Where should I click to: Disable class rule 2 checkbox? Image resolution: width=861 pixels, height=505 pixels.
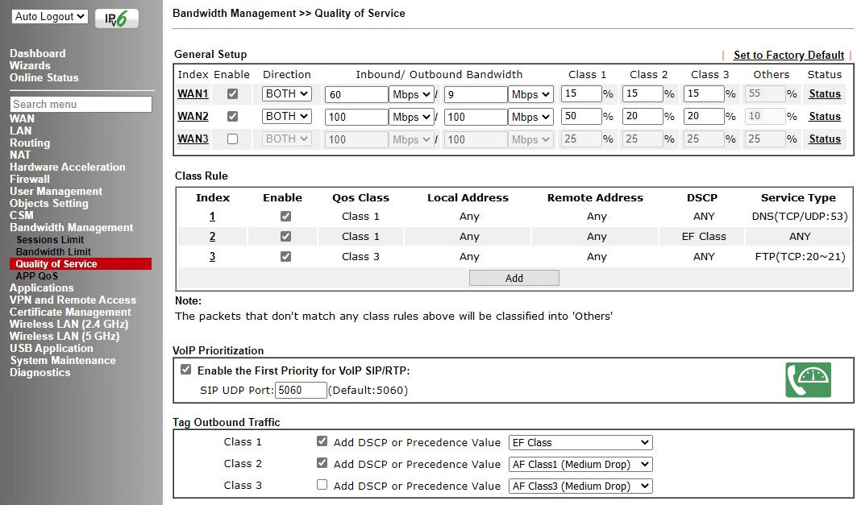pos(285,237)
